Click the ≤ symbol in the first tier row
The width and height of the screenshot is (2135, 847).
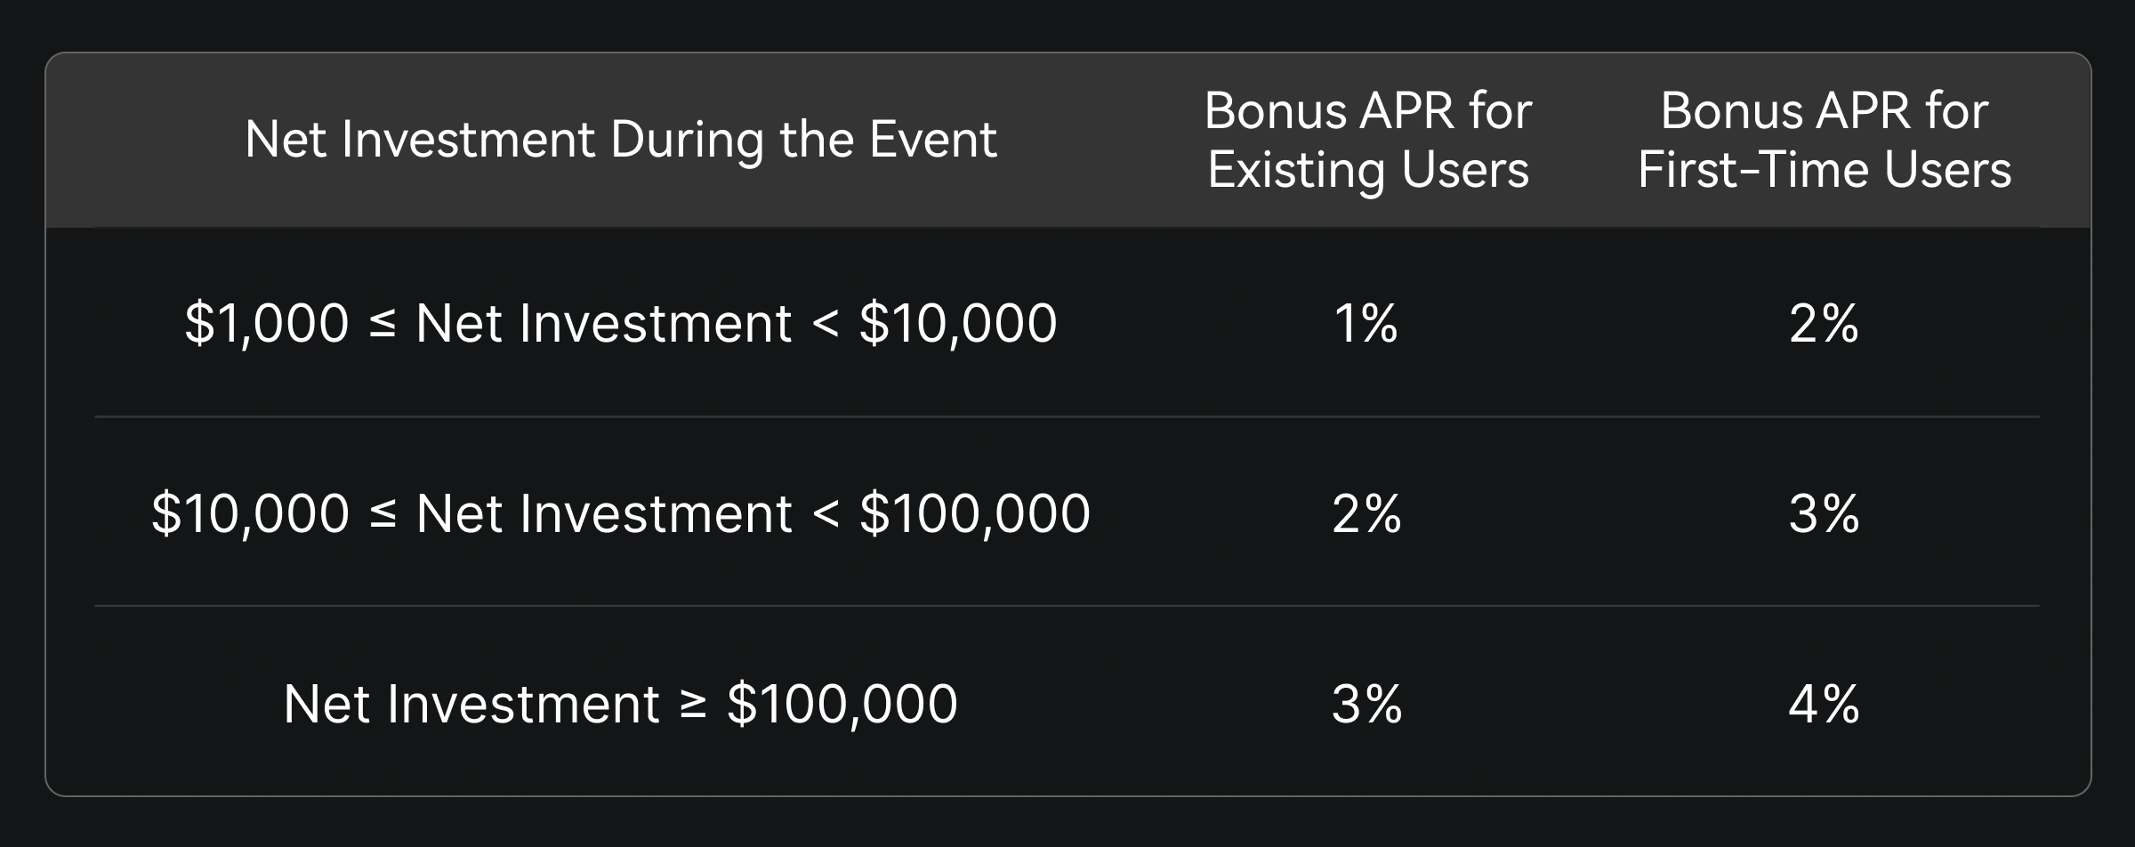pos(382,325)
